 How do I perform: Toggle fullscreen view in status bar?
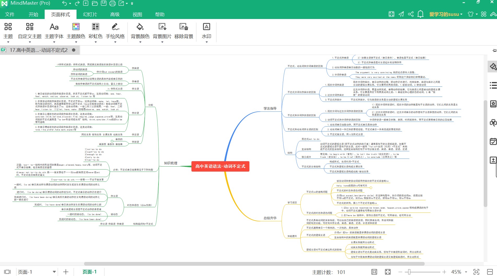point(388,272)
